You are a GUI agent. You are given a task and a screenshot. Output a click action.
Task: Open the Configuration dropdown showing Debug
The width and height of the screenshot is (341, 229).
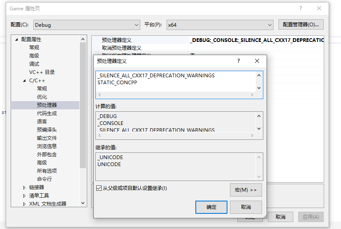[86, 25]
